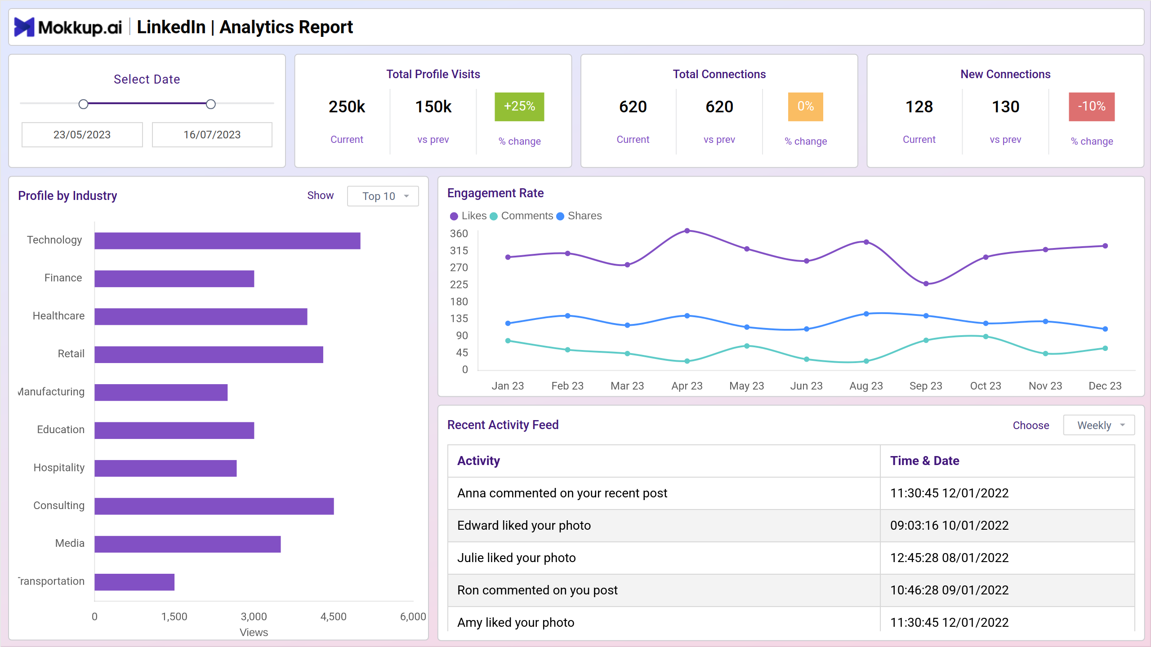Click the Mokkup.ai logo

coord(68,27)
